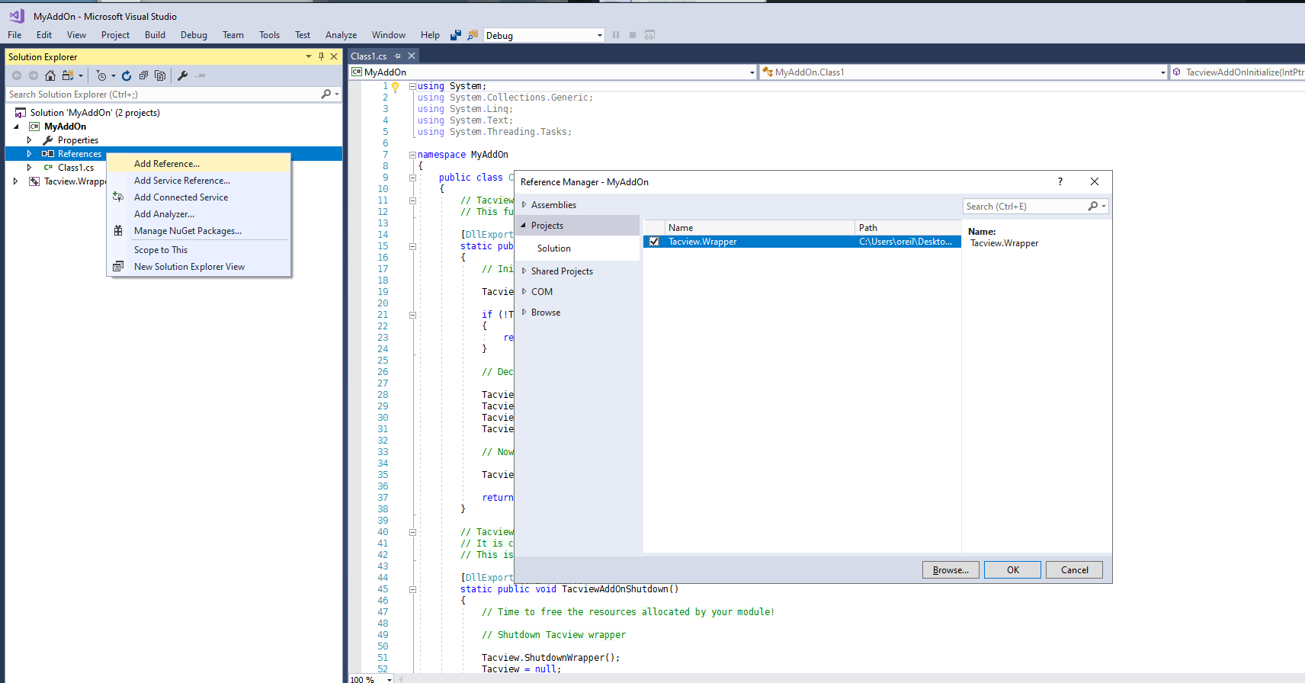This screenshot has width=1305, height=683.
Task: Open Properties via the wrench toolbar icon
Action: tap(183, 75)
